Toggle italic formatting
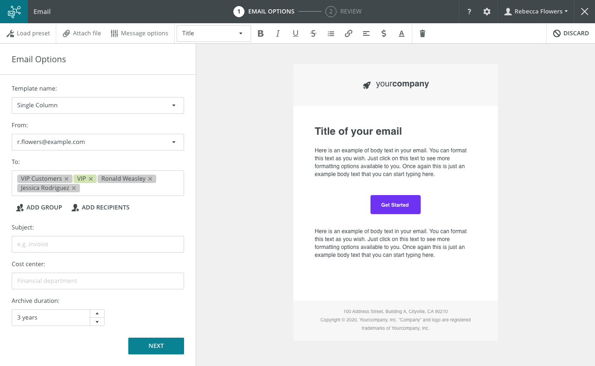The width and height of the screenshot is (595, 366). (x=278, y=33)
